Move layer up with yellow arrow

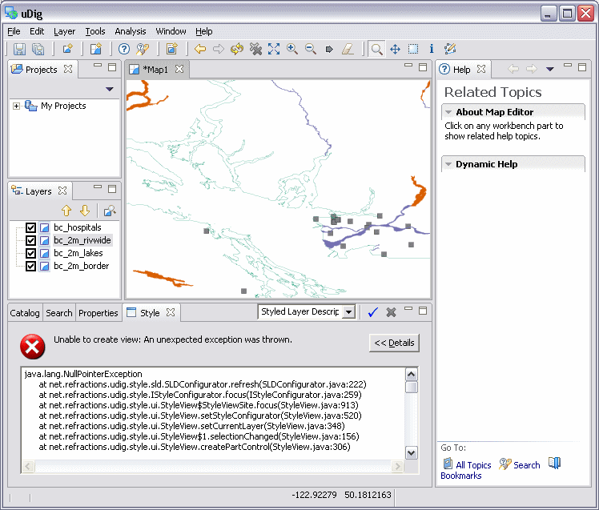(66, 211)
